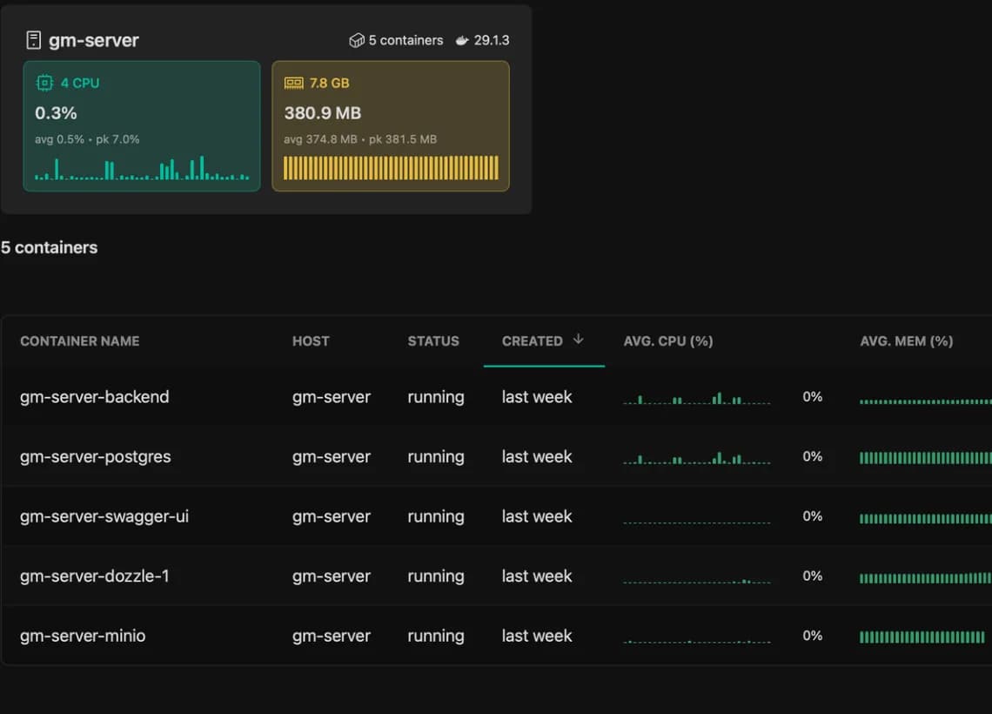Click host gm-server in backend row
The width and height of the screenshot is (992, 714).
pyautogui.click(x=332, y=398)
